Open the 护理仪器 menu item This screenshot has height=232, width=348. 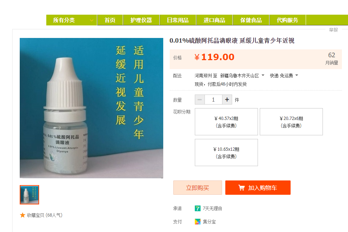[141, 20]
